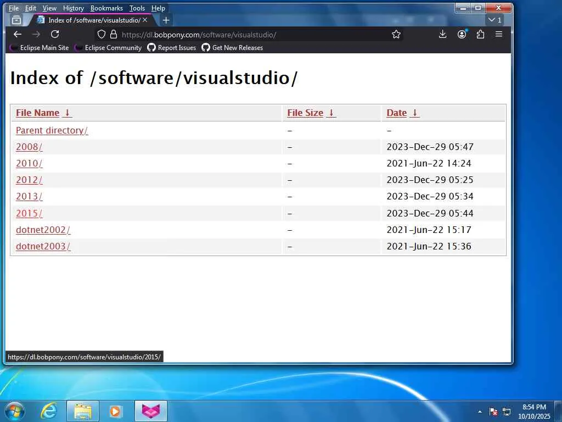Open Get New Releases bookmark
Viewport: 562px width, 422px height.
[232, 48]
